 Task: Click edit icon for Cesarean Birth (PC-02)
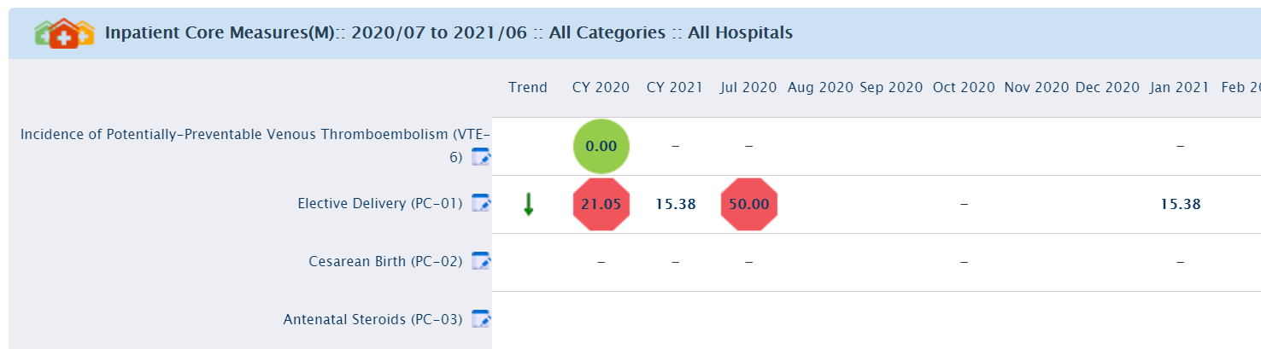[x=482, y=262]
